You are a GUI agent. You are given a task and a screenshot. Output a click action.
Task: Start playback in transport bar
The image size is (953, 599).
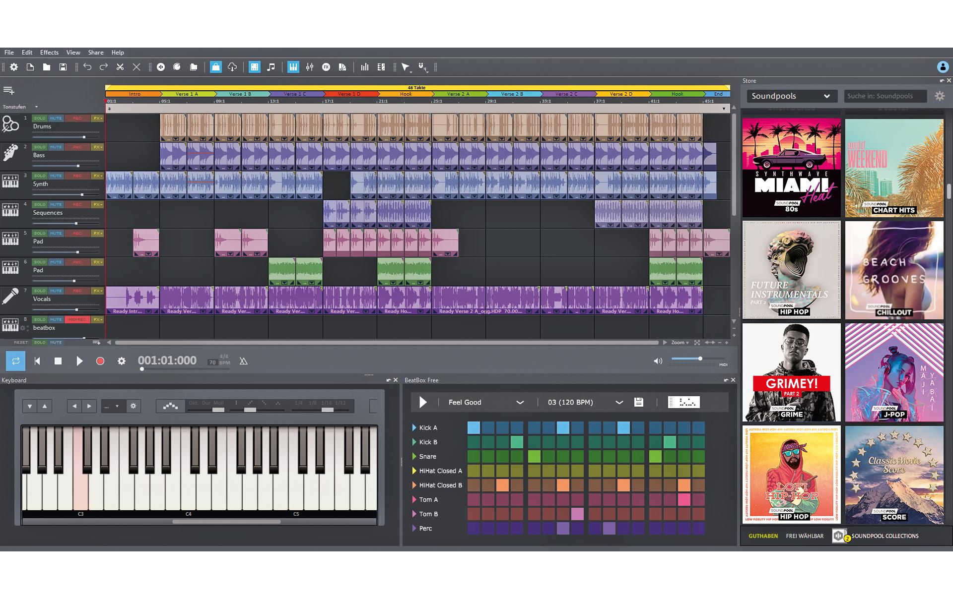pos(79,361)
